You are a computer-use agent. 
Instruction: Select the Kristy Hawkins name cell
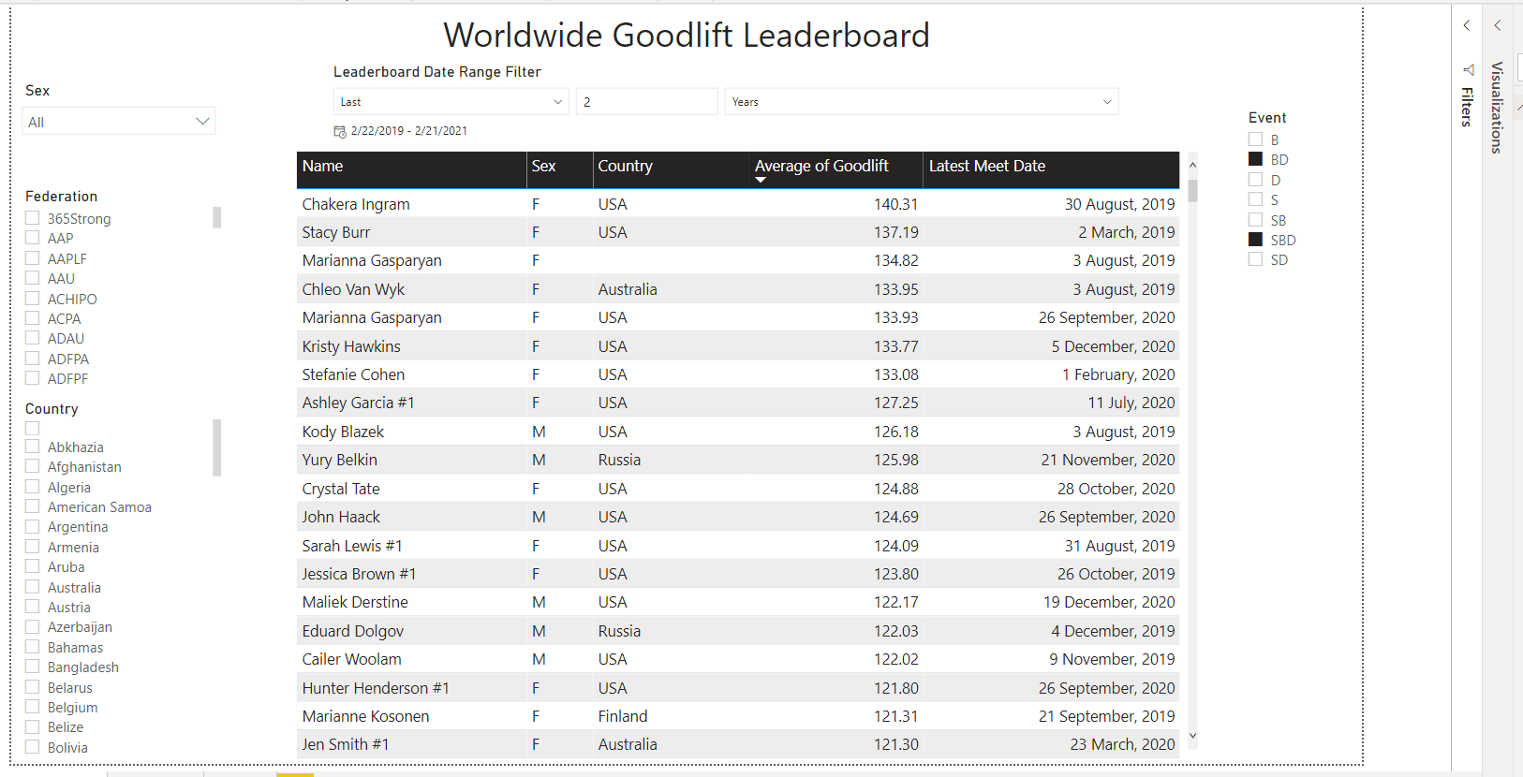[x=351, y=346]
